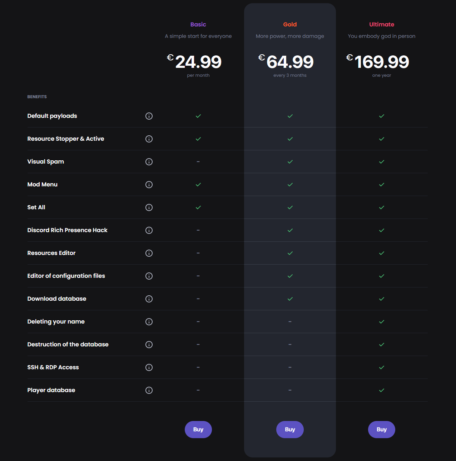Open info tooltip for Resource Stopper & Active

[149, 139]
